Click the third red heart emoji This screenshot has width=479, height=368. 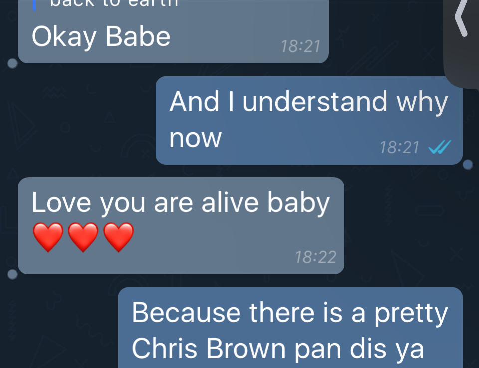pyautogui.click(x=119, y=237)
